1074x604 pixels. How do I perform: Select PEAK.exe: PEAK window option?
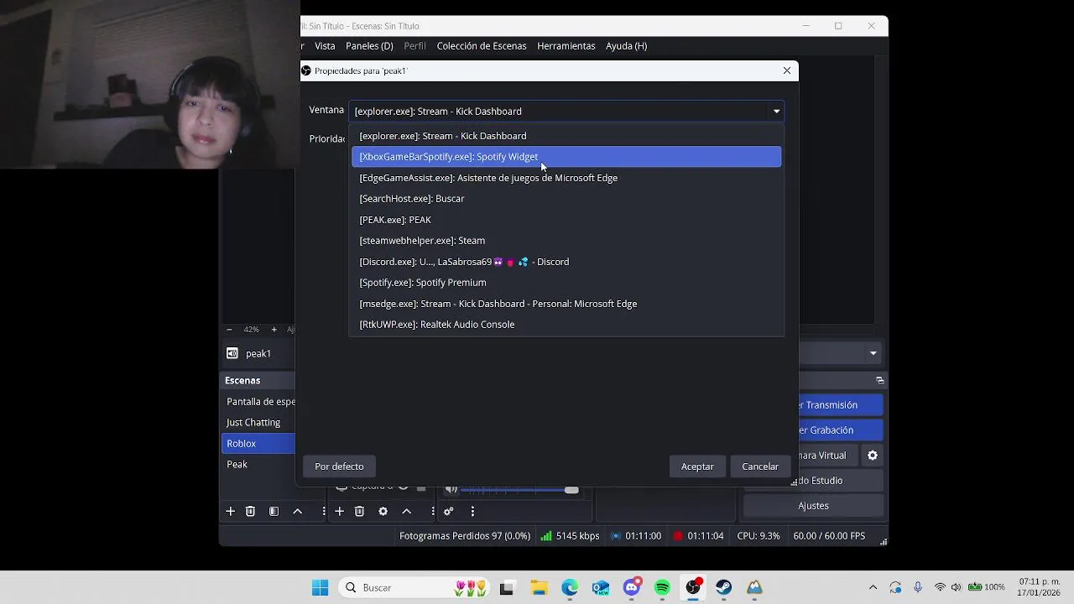pos(566,220)
